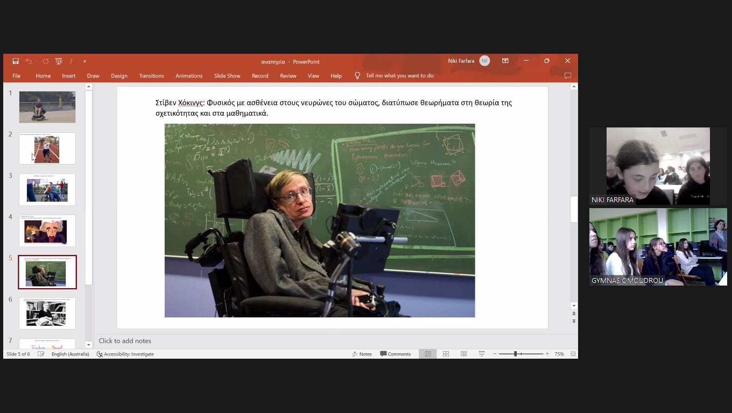Viewport: 732px width, 413px height.
Task: Start slide show from status bar icon
Action: tap(482, 354)
